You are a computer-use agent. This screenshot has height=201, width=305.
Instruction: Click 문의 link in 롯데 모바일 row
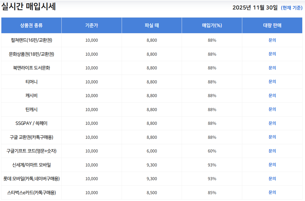[x=272, y=179]
